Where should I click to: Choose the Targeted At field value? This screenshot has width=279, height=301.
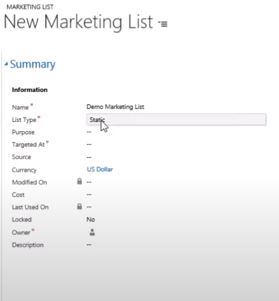89,145
